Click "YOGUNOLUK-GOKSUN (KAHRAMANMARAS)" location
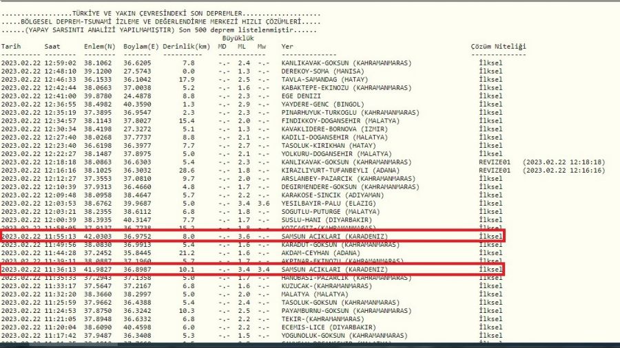 coord(344,336)
